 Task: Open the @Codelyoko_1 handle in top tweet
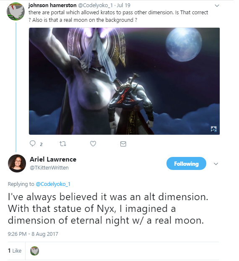pos(95,5)
